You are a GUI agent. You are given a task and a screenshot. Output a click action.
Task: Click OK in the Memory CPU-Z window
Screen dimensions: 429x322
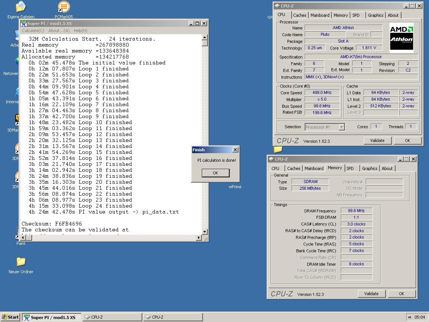[x=401, y=294]
